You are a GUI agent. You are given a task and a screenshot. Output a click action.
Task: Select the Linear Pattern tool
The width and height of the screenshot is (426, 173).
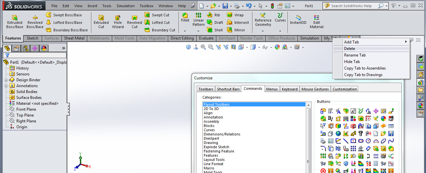click(198, 20)
